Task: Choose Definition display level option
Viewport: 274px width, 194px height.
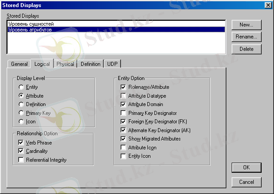Action: (21, 104)
